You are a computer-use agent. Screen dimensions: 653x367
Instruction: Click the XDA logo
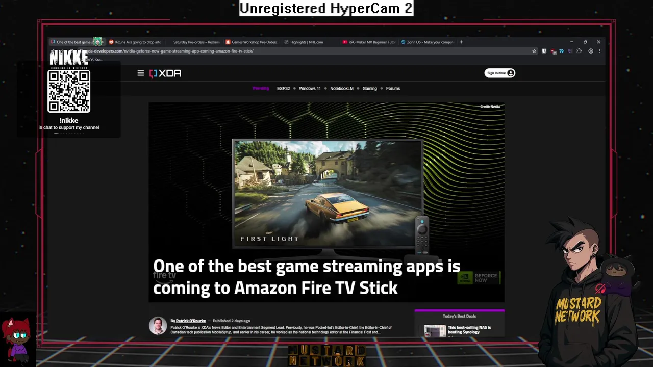coord(165,73)
